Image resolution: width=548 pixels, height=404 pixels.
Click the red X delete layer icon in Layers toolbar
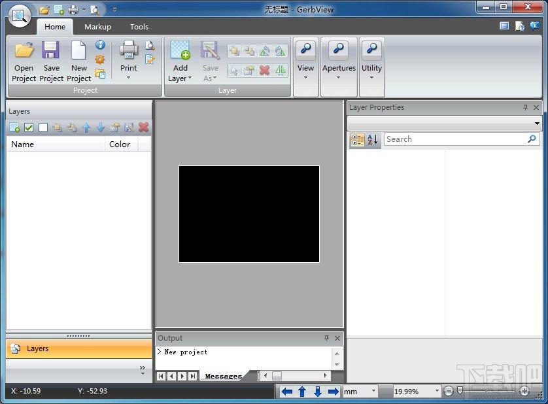(x=144, y=127)
